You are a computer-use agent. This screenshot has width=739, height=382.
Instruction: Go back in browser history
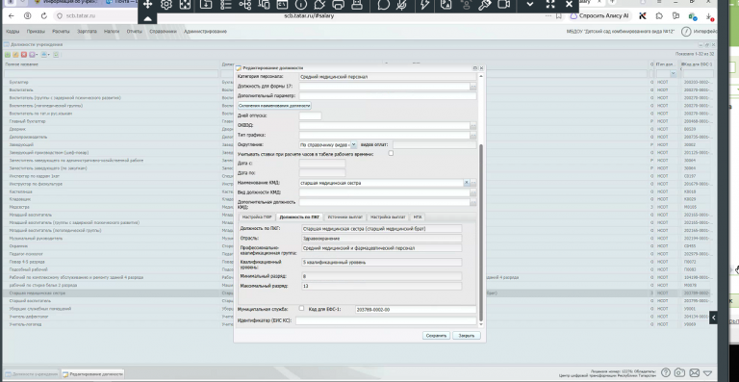12,16
